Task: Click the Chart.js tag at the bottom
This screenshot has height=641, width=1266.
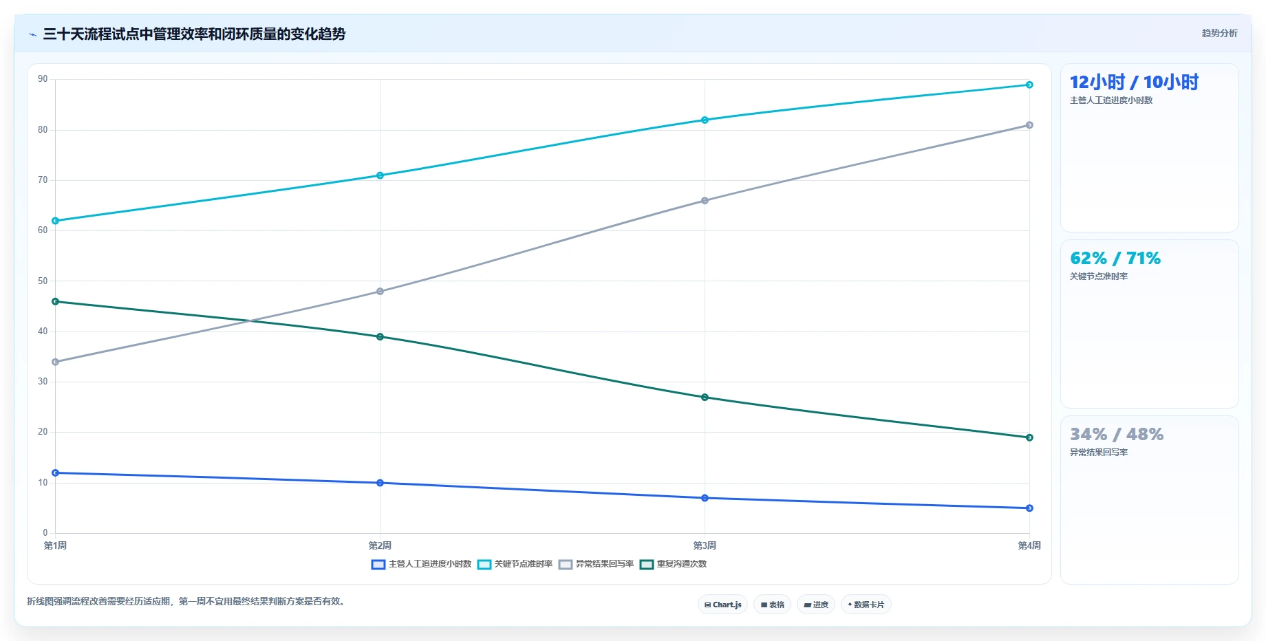Action: click(722, 605)
